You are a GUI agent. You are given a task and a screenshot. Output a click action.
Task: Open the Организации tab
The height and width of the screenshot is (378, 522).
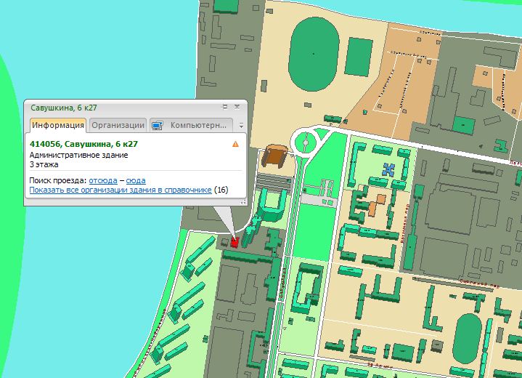pyautogui.click(x=118, y=125)
